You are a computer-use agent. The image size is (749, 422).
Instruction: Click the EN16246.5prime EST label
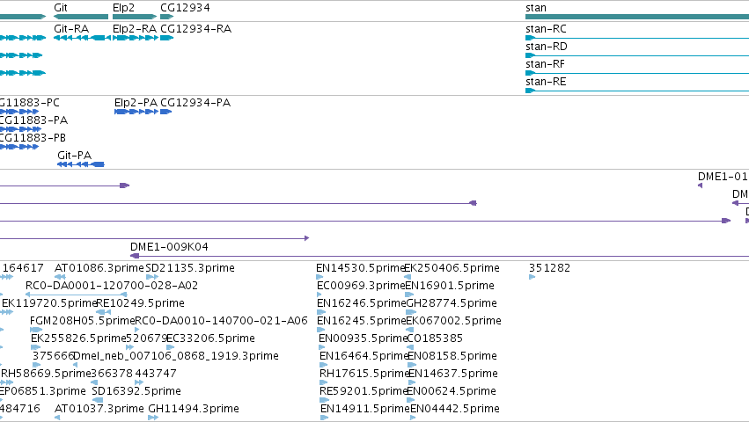(362, 303)
